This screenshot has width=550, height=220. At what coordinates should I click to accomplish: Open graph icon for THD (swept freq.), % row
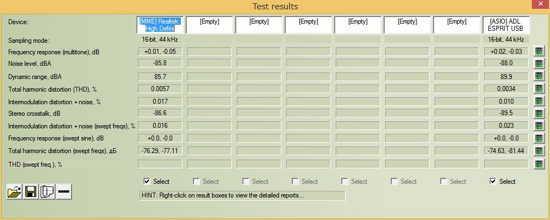[x=539, y=163]
